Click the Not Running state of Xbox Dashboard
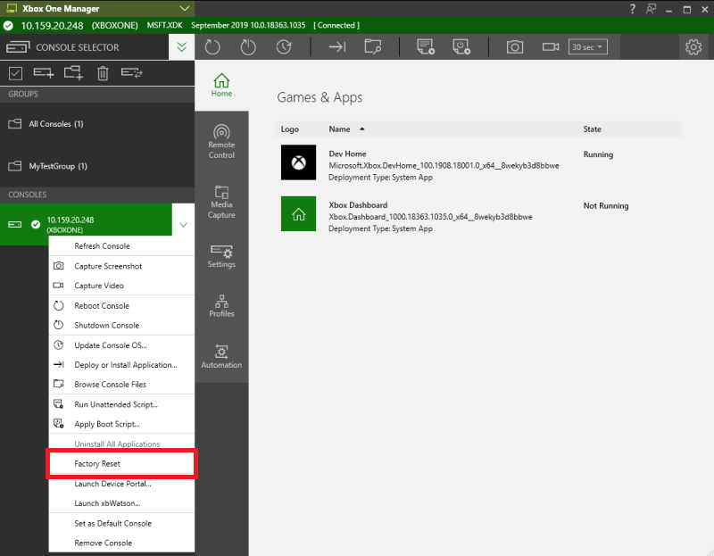This screenshot has width=714, height=556. [x=606, y=206]
